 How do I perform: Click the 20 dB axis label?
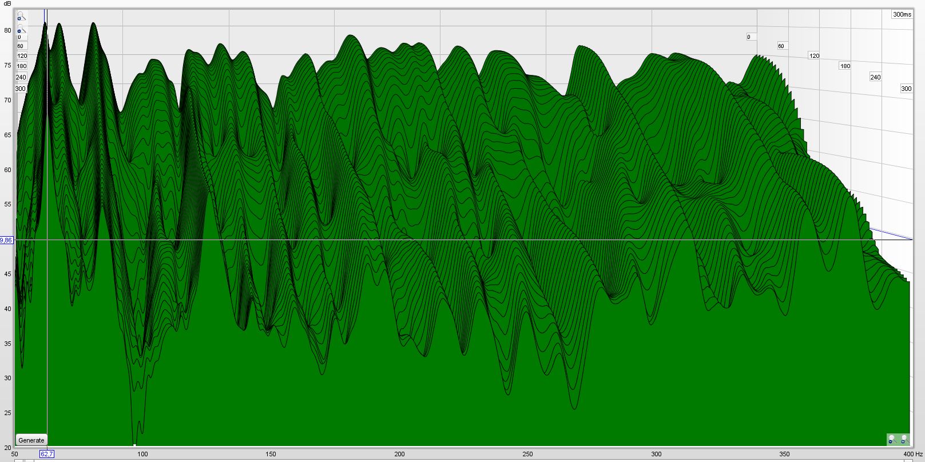click(7, 448)
